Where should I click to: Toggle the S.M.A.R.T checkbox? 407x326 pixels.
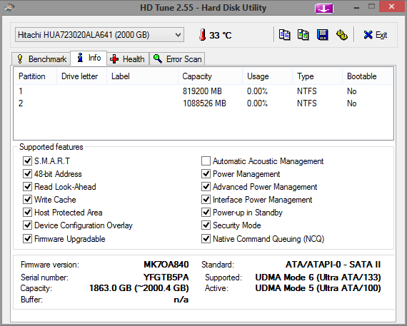[27, 161]
